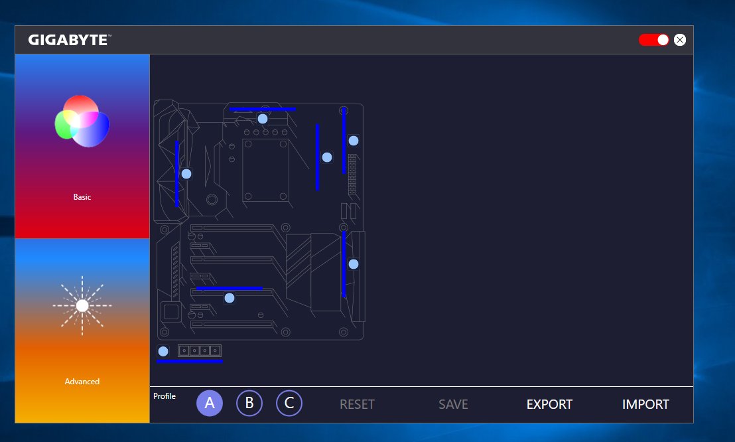Switch to Profile B
This screenshot has width=735, height=442.
[249, 403]
